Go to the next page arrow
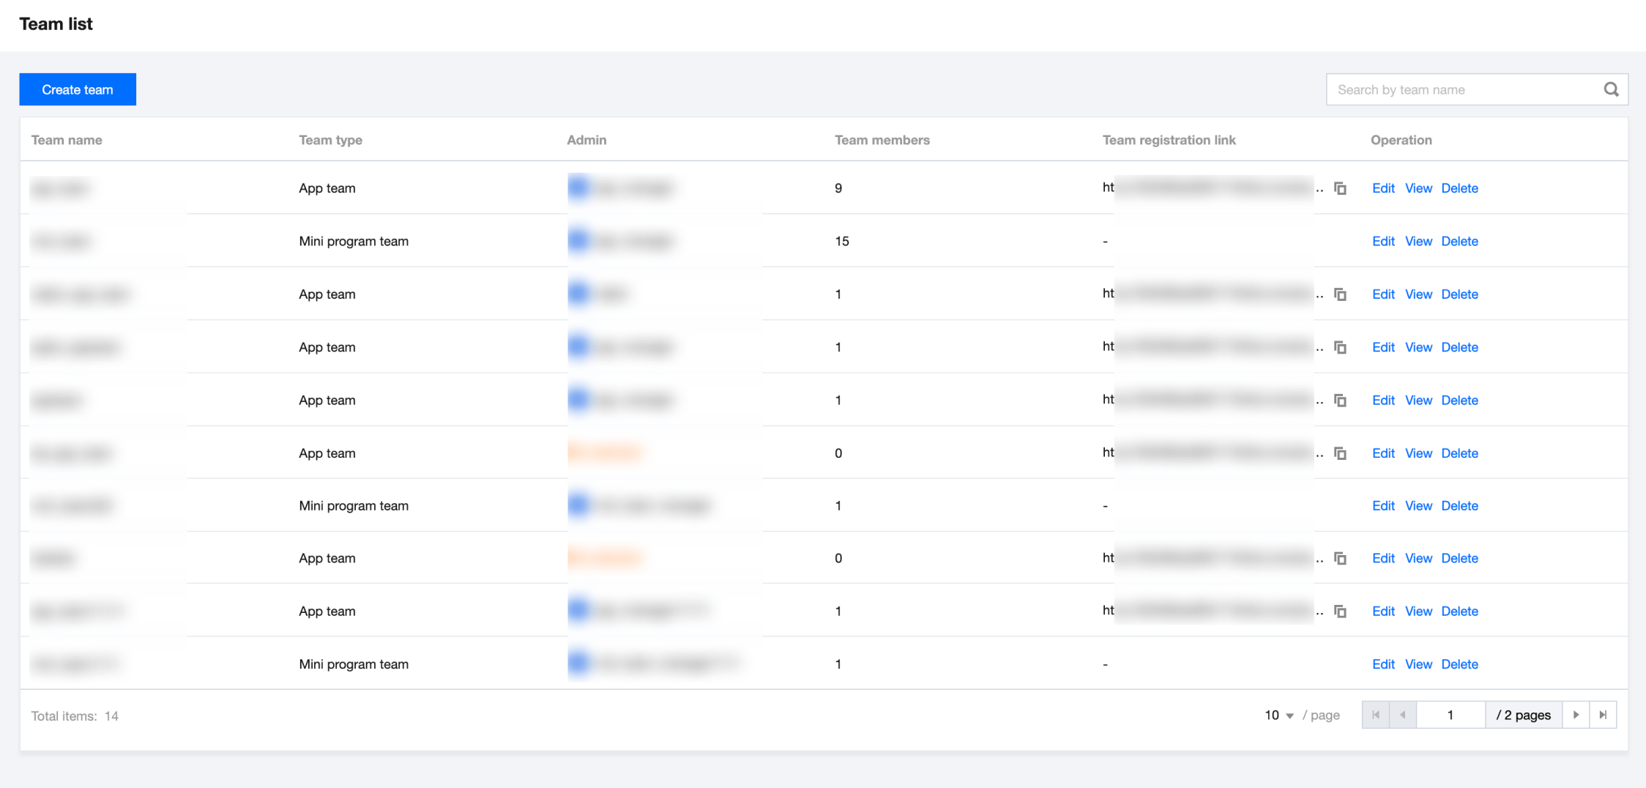This screenshot has width=1646, height=788. pyautogui.click(x=1576, y=715)
